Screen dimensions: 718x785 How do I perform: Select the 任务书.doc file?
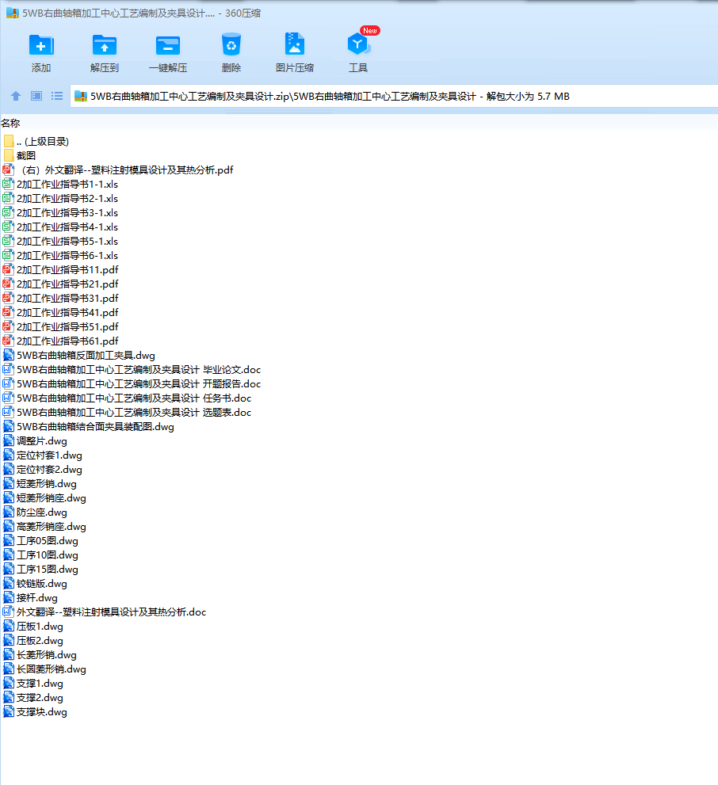point(127,398)
